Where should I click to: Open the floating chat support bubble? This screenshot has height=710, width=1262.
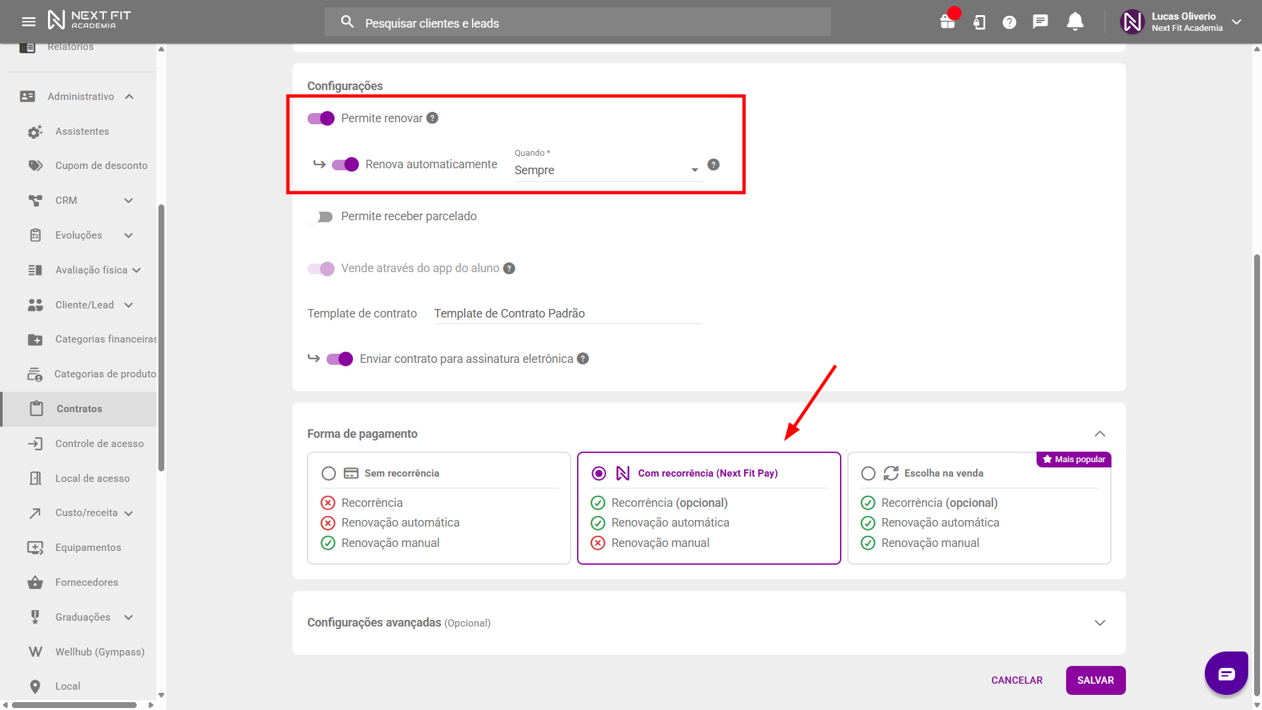[1226, 673]
